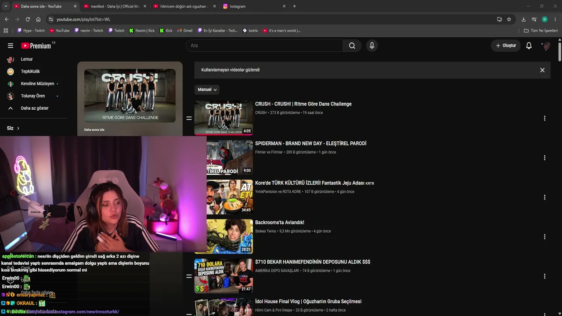This screenshot has width=562, height=316.
Task: Open browser downloads
Action: [x=523, y=19]
